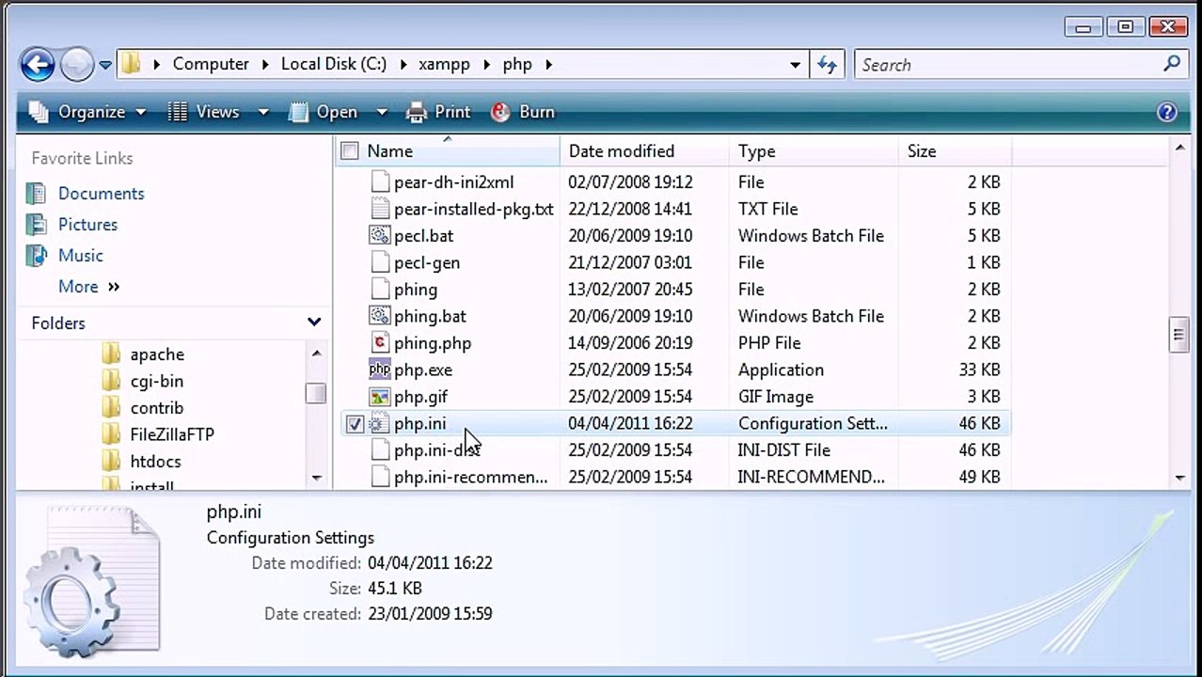The height and width of the screenshot is (677, 1202).
Task: Expand the Views dropdown arrow
Action: (x=263, y=112)
